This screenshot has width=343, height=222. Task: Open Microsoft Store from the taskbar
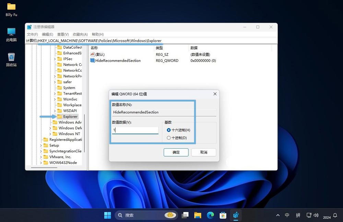pyautogui.click(x=223, y=215)
